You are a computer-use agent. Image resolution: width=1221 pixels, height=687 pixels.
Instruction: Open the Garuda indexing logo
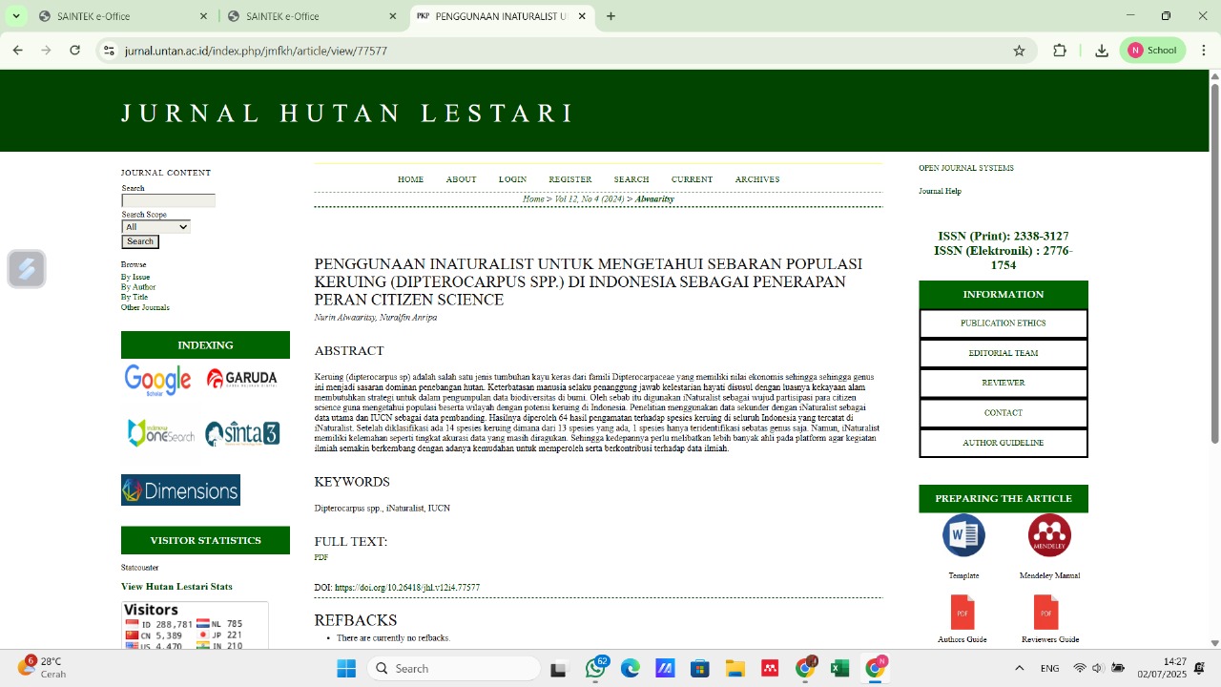coord(241,379)
